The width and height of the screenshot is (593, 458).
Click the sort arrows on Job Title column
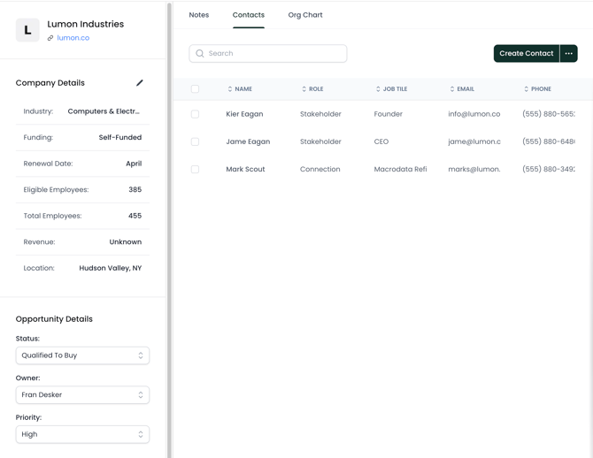[x=378, y=89]
